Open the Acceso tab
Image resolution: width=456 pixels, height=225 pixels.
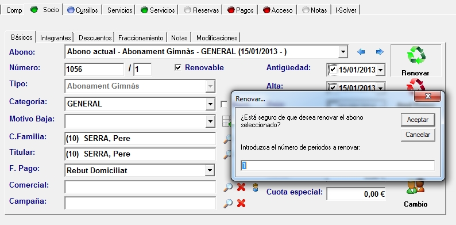coord(278,10)
